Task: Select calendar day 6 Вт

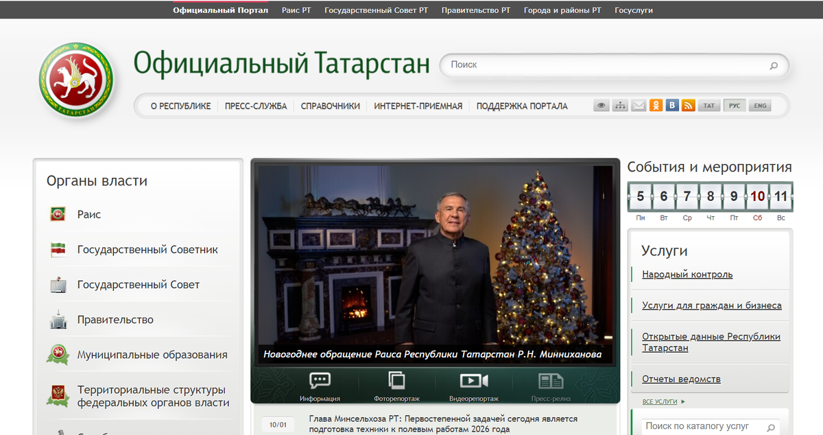Action: click(x=664, y=197)
